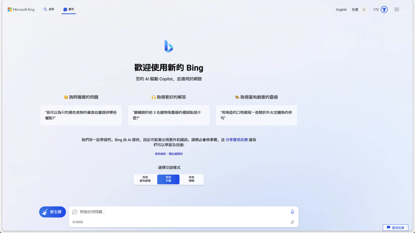Open the 分享意見反應 link
Image resolution: width=415 pixels, height=233 pixels.
point(236,140)
